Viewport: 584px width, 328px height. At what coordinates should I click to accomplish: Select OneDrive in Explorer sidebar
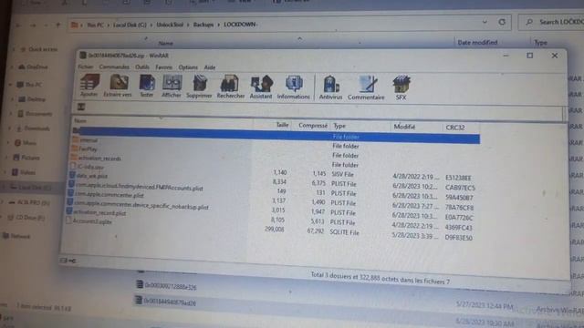click(33, 67)
